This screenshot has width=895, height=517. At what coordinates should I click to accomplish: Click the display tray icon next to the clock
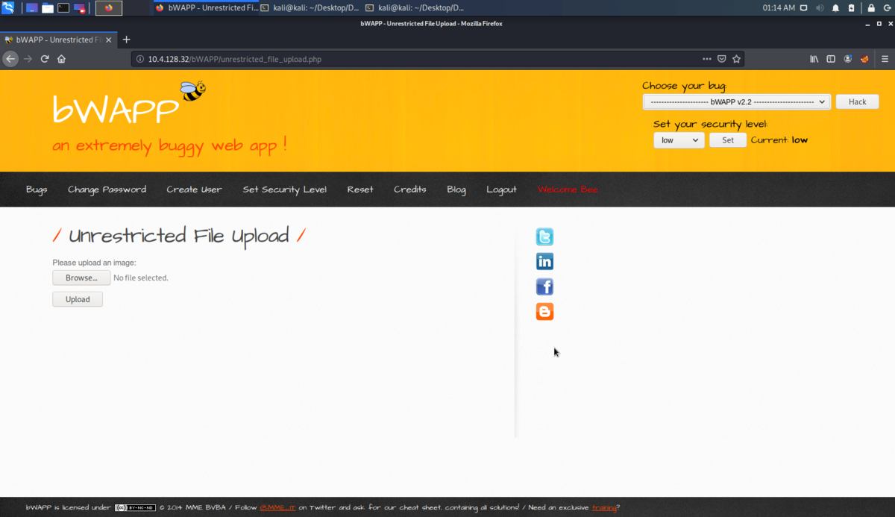click(x=803, y=8)
